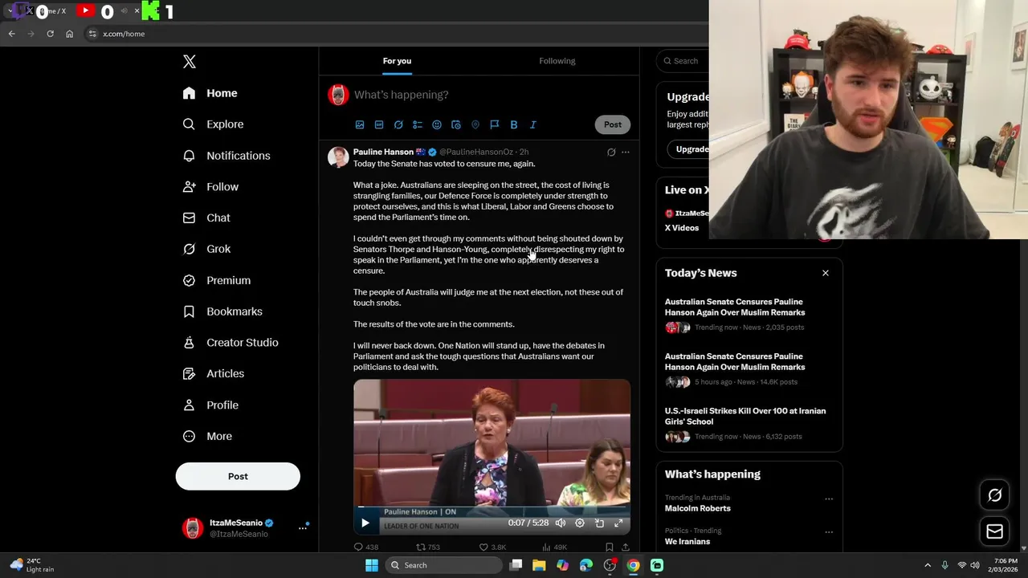Open account menu dots beside ItzaMeSeanio
This screenshot has width=1028, height=578.
pyautogui.click(x=303, y=527)
